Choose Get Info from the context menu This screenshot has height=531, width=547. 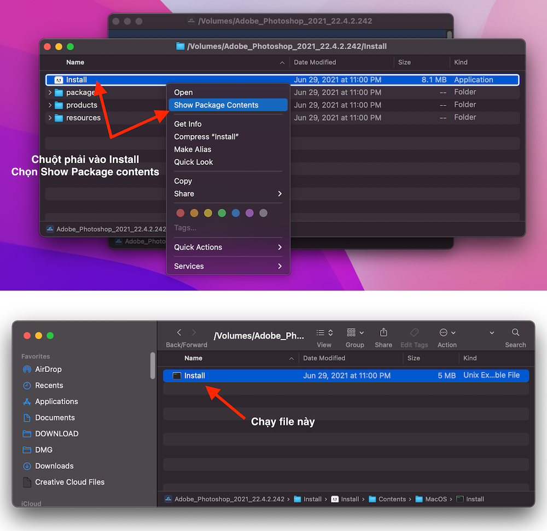click(x=189, y=123)
